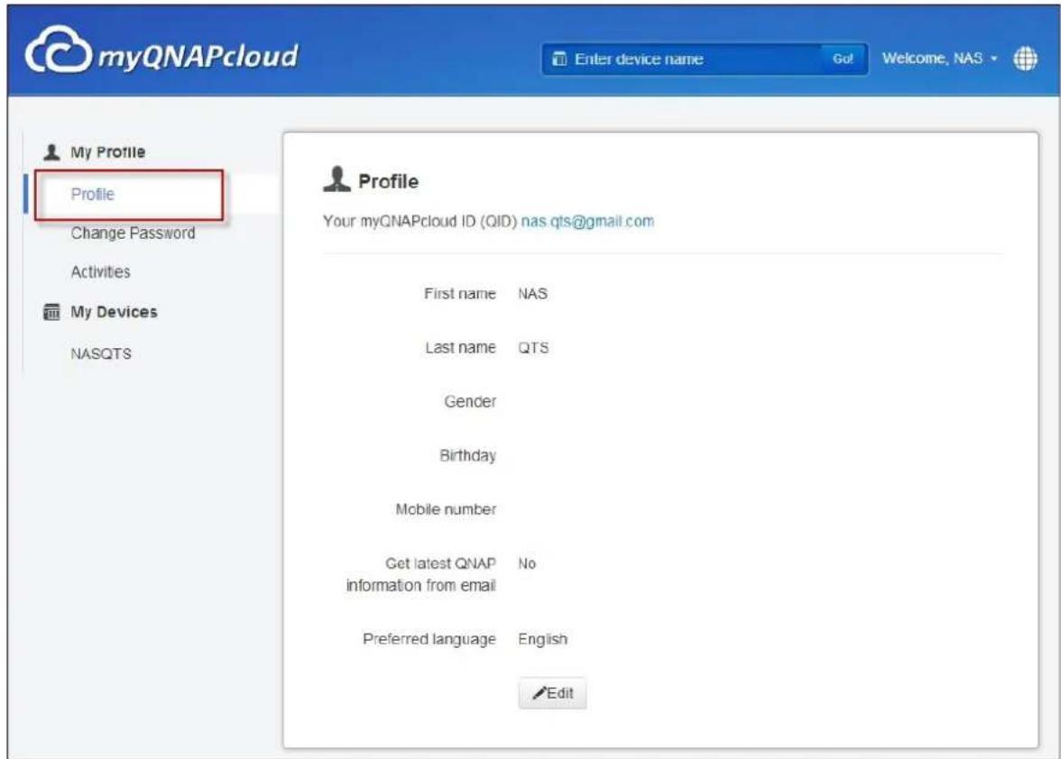1061x759 pixels.
Task: Click the Profile page heading
Action: coord(388,181)
